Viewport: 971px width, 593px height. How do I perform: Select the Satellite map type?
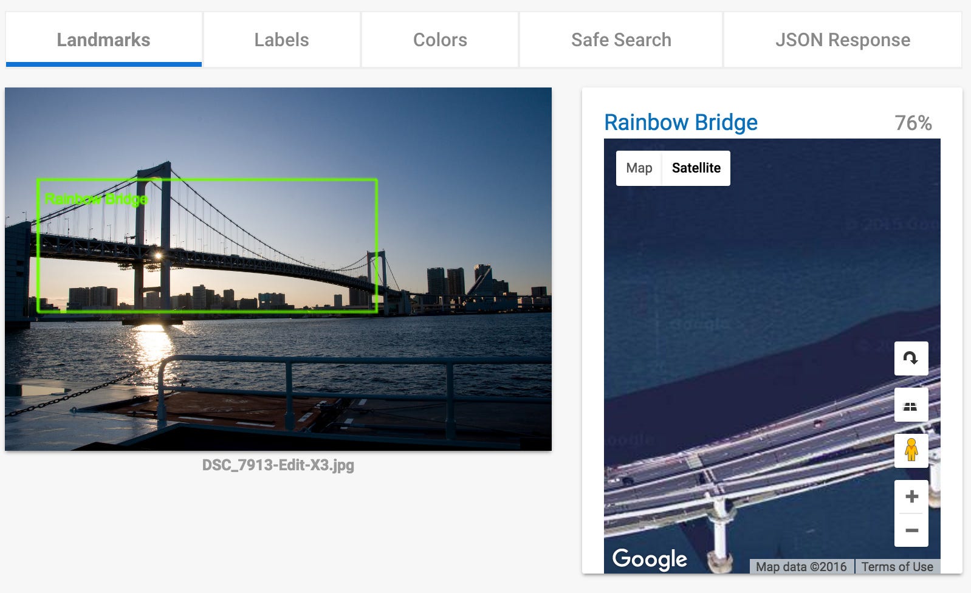(696, 168)
